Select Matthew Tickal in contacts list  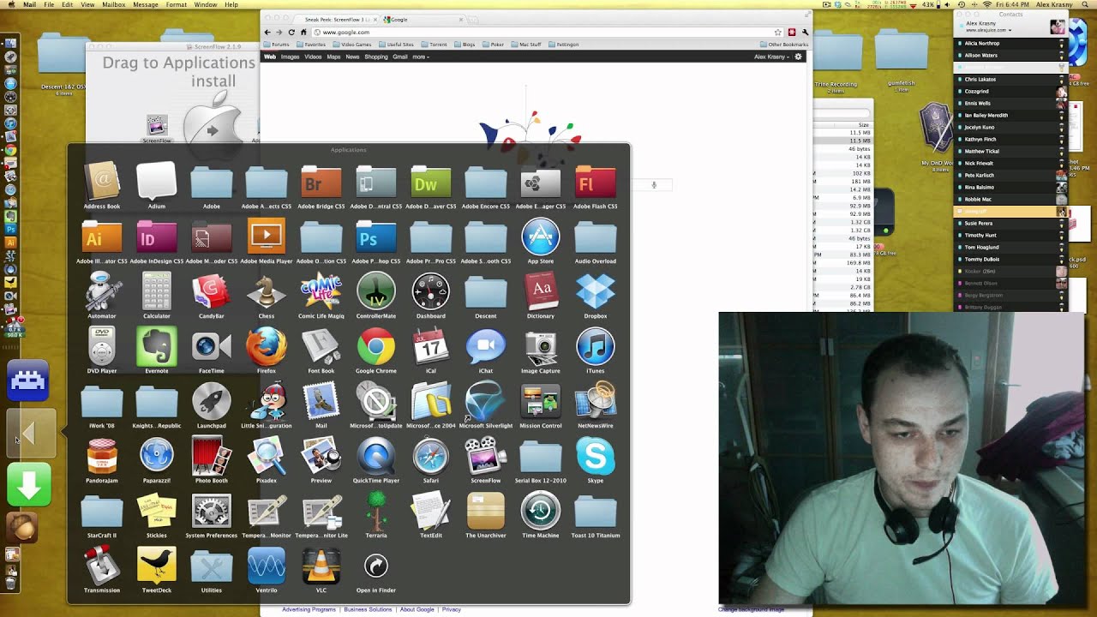click(x=1010, y=151)
